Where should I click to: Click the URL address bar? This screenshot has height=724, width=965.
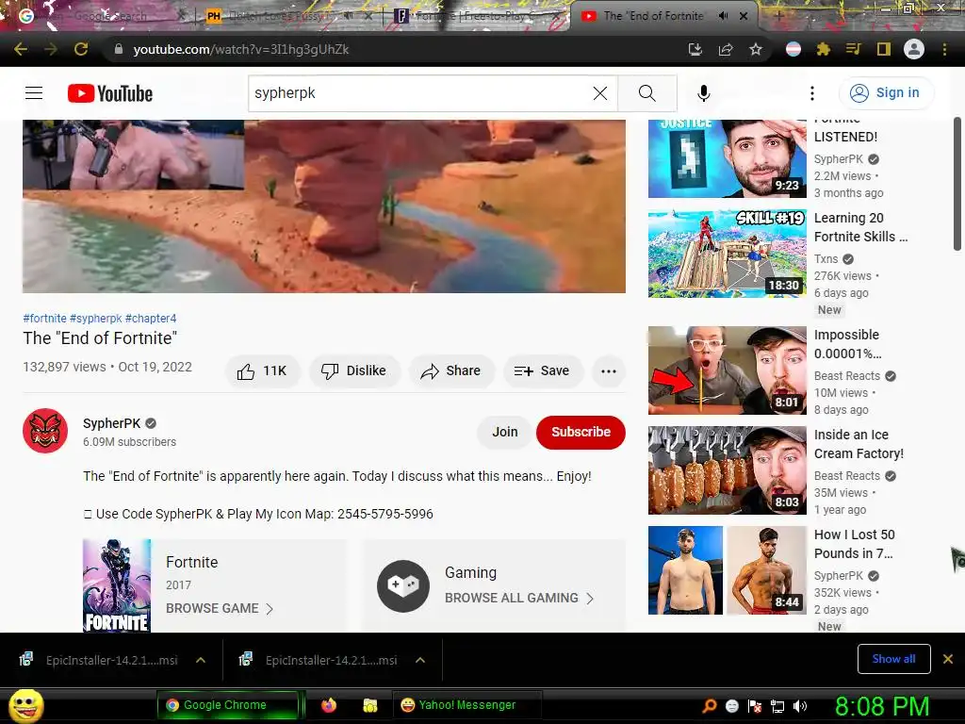[394, 49]
